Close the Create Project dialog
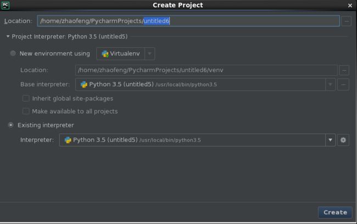This screenshot has height=224, width=357. coord(350,5)
